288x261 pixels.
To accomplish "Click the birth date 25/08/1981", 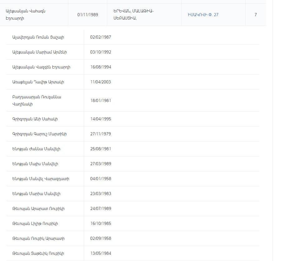I will point(100,149).
